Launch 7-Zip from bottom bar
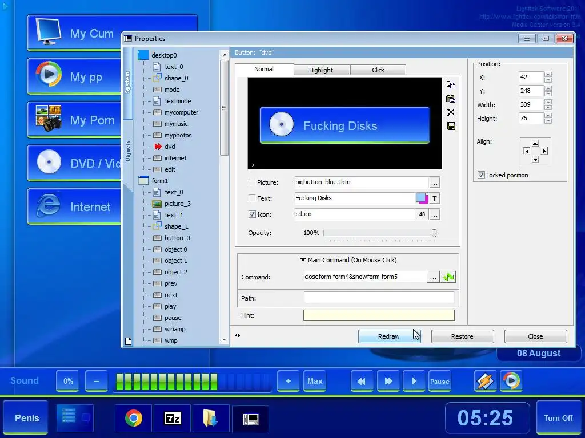Viewport: 585px width, 438px height. [x=173, y=418]
